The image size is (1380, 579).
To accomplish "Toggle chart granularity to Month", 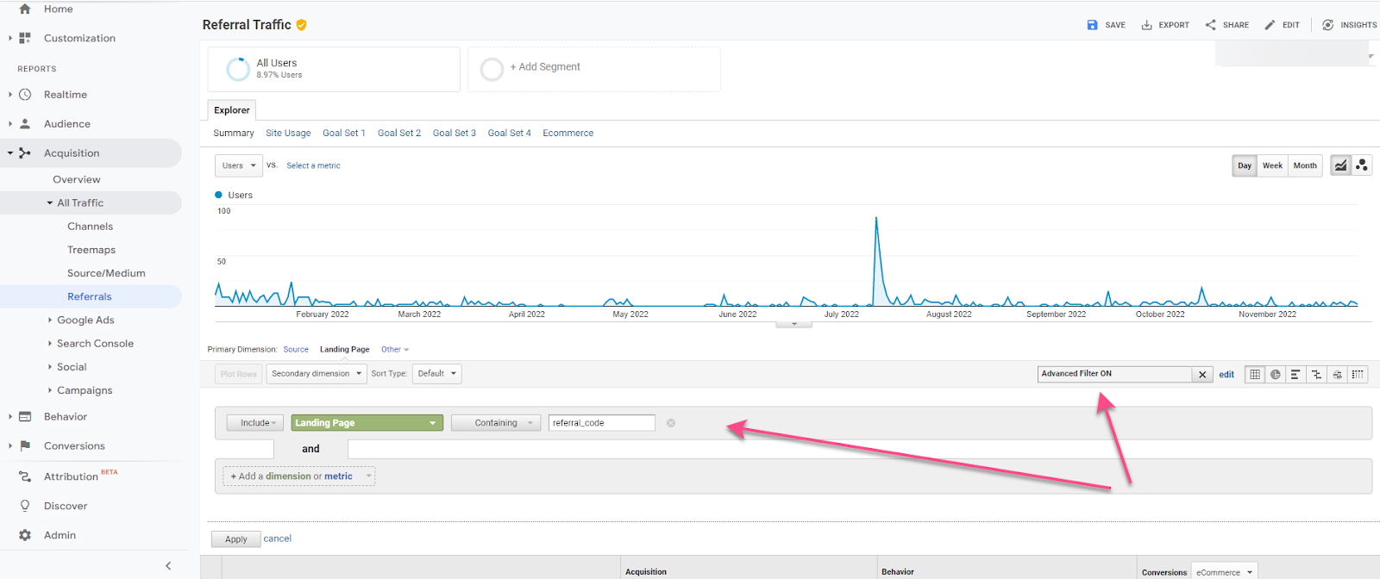I will coord(1305,165).
